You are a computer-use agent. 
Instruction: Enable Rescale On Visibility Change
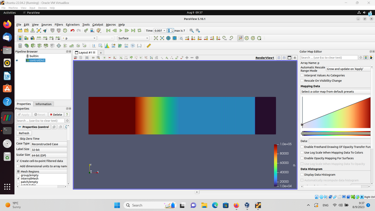pyautogui.click(x=302, y=80)
